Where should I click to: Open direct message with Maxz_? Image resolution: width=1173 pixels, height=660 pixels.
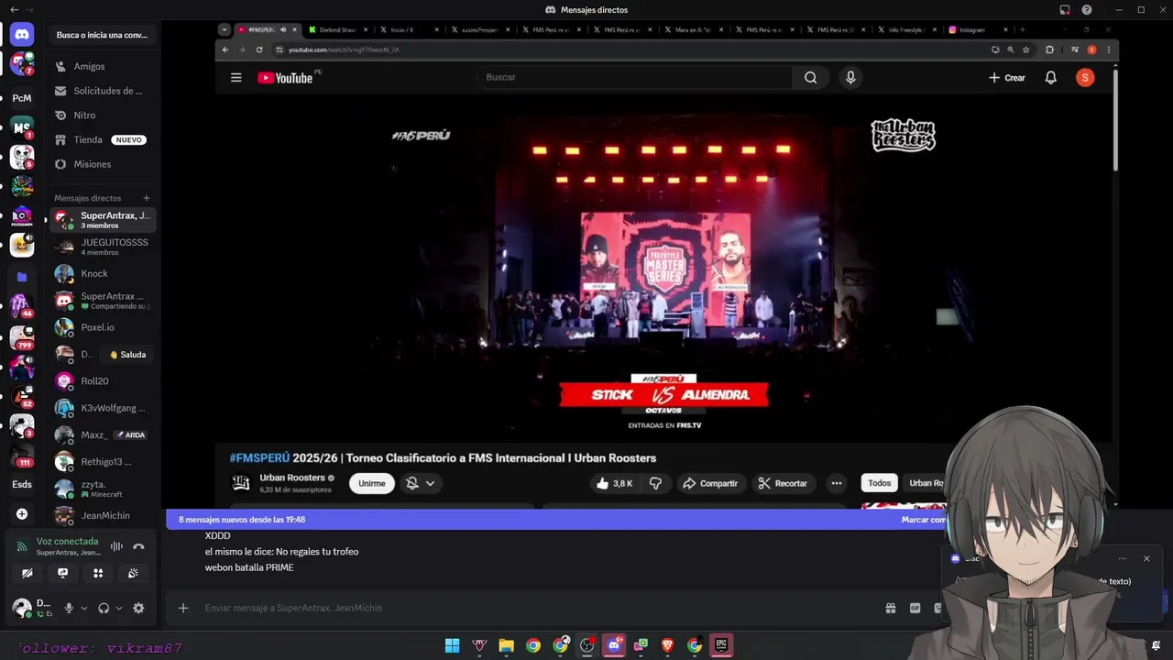coord(102,434)
